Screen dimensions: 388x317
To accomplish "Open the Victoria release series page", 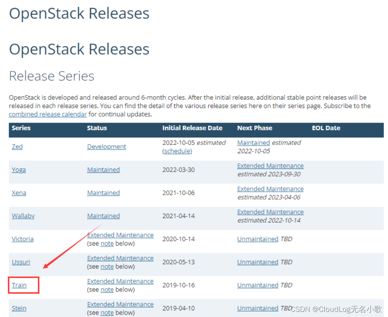I will 22,239.
